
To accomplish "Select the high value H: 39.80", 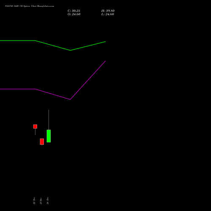I will coord(108,11).
